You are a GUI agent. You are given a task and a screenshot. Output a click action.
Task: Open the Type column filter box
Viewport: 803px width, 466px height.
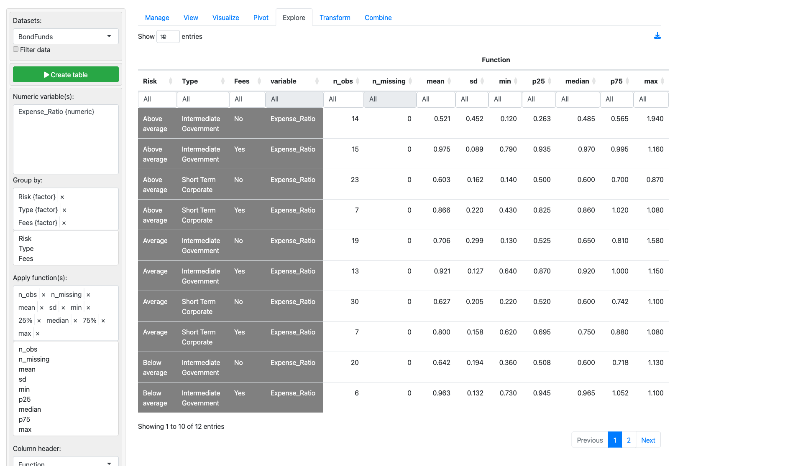pyautogui.click(x=203, y=99)
